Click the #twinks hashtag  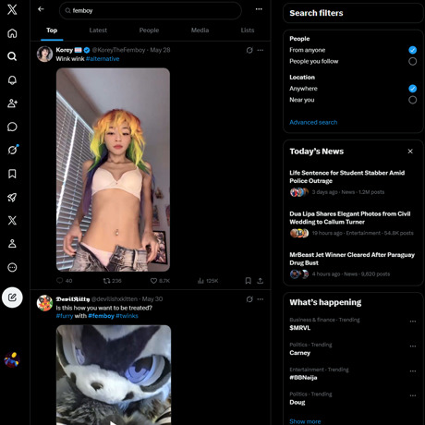127,316
